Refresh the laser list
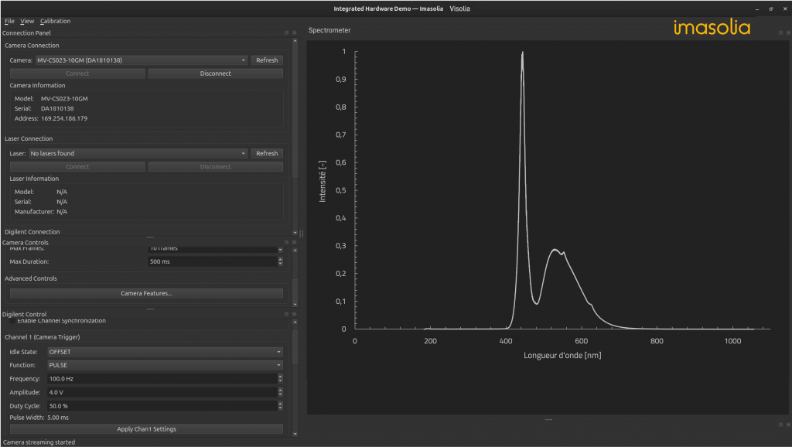792x447 pixels. point(267,154)
